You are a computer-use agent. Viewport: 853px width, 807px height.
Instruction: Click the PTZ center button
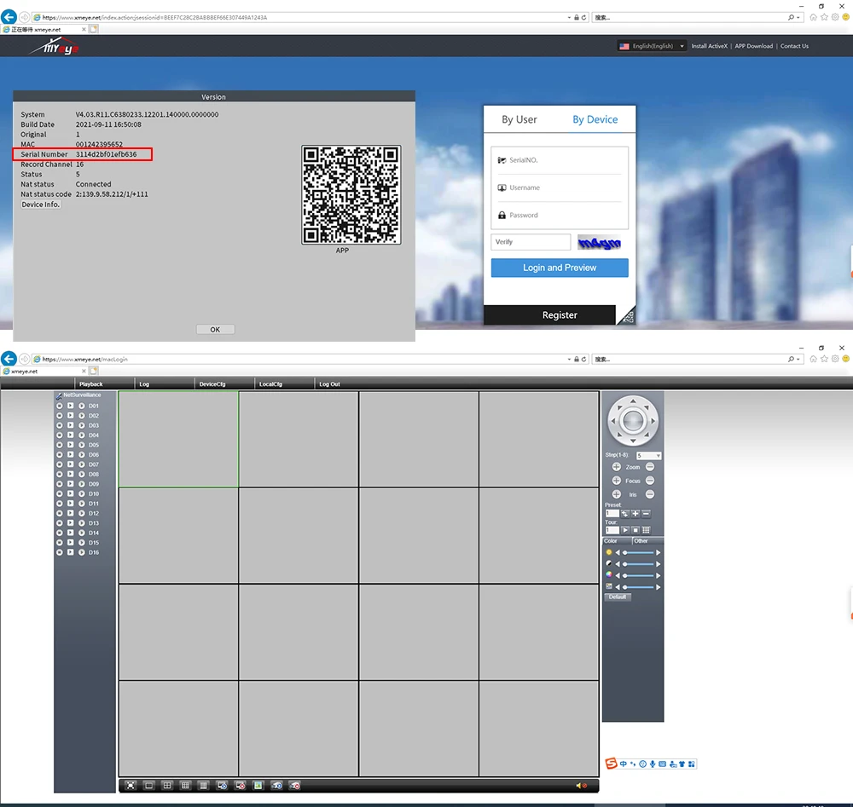[x=633, y=421]
